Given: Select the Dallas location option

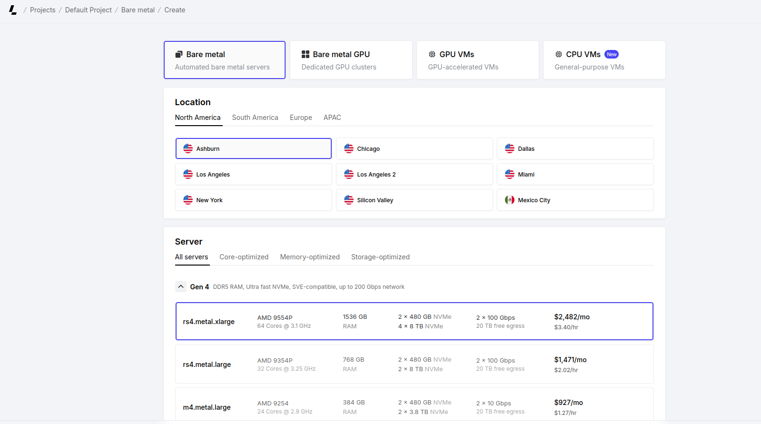Looking at the screenshot, I should point(575,148).
